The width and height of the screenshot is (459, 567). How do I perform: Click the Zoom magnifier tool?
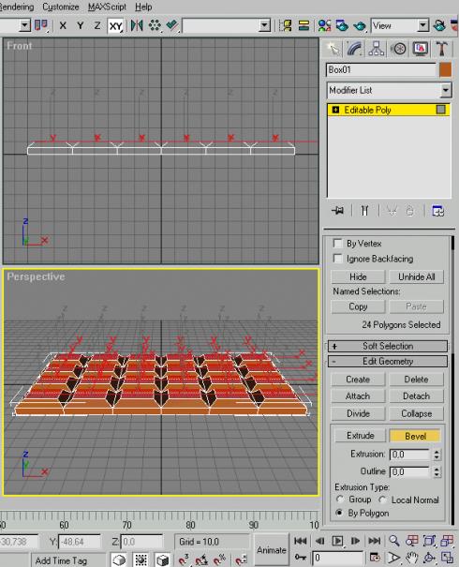394,541
